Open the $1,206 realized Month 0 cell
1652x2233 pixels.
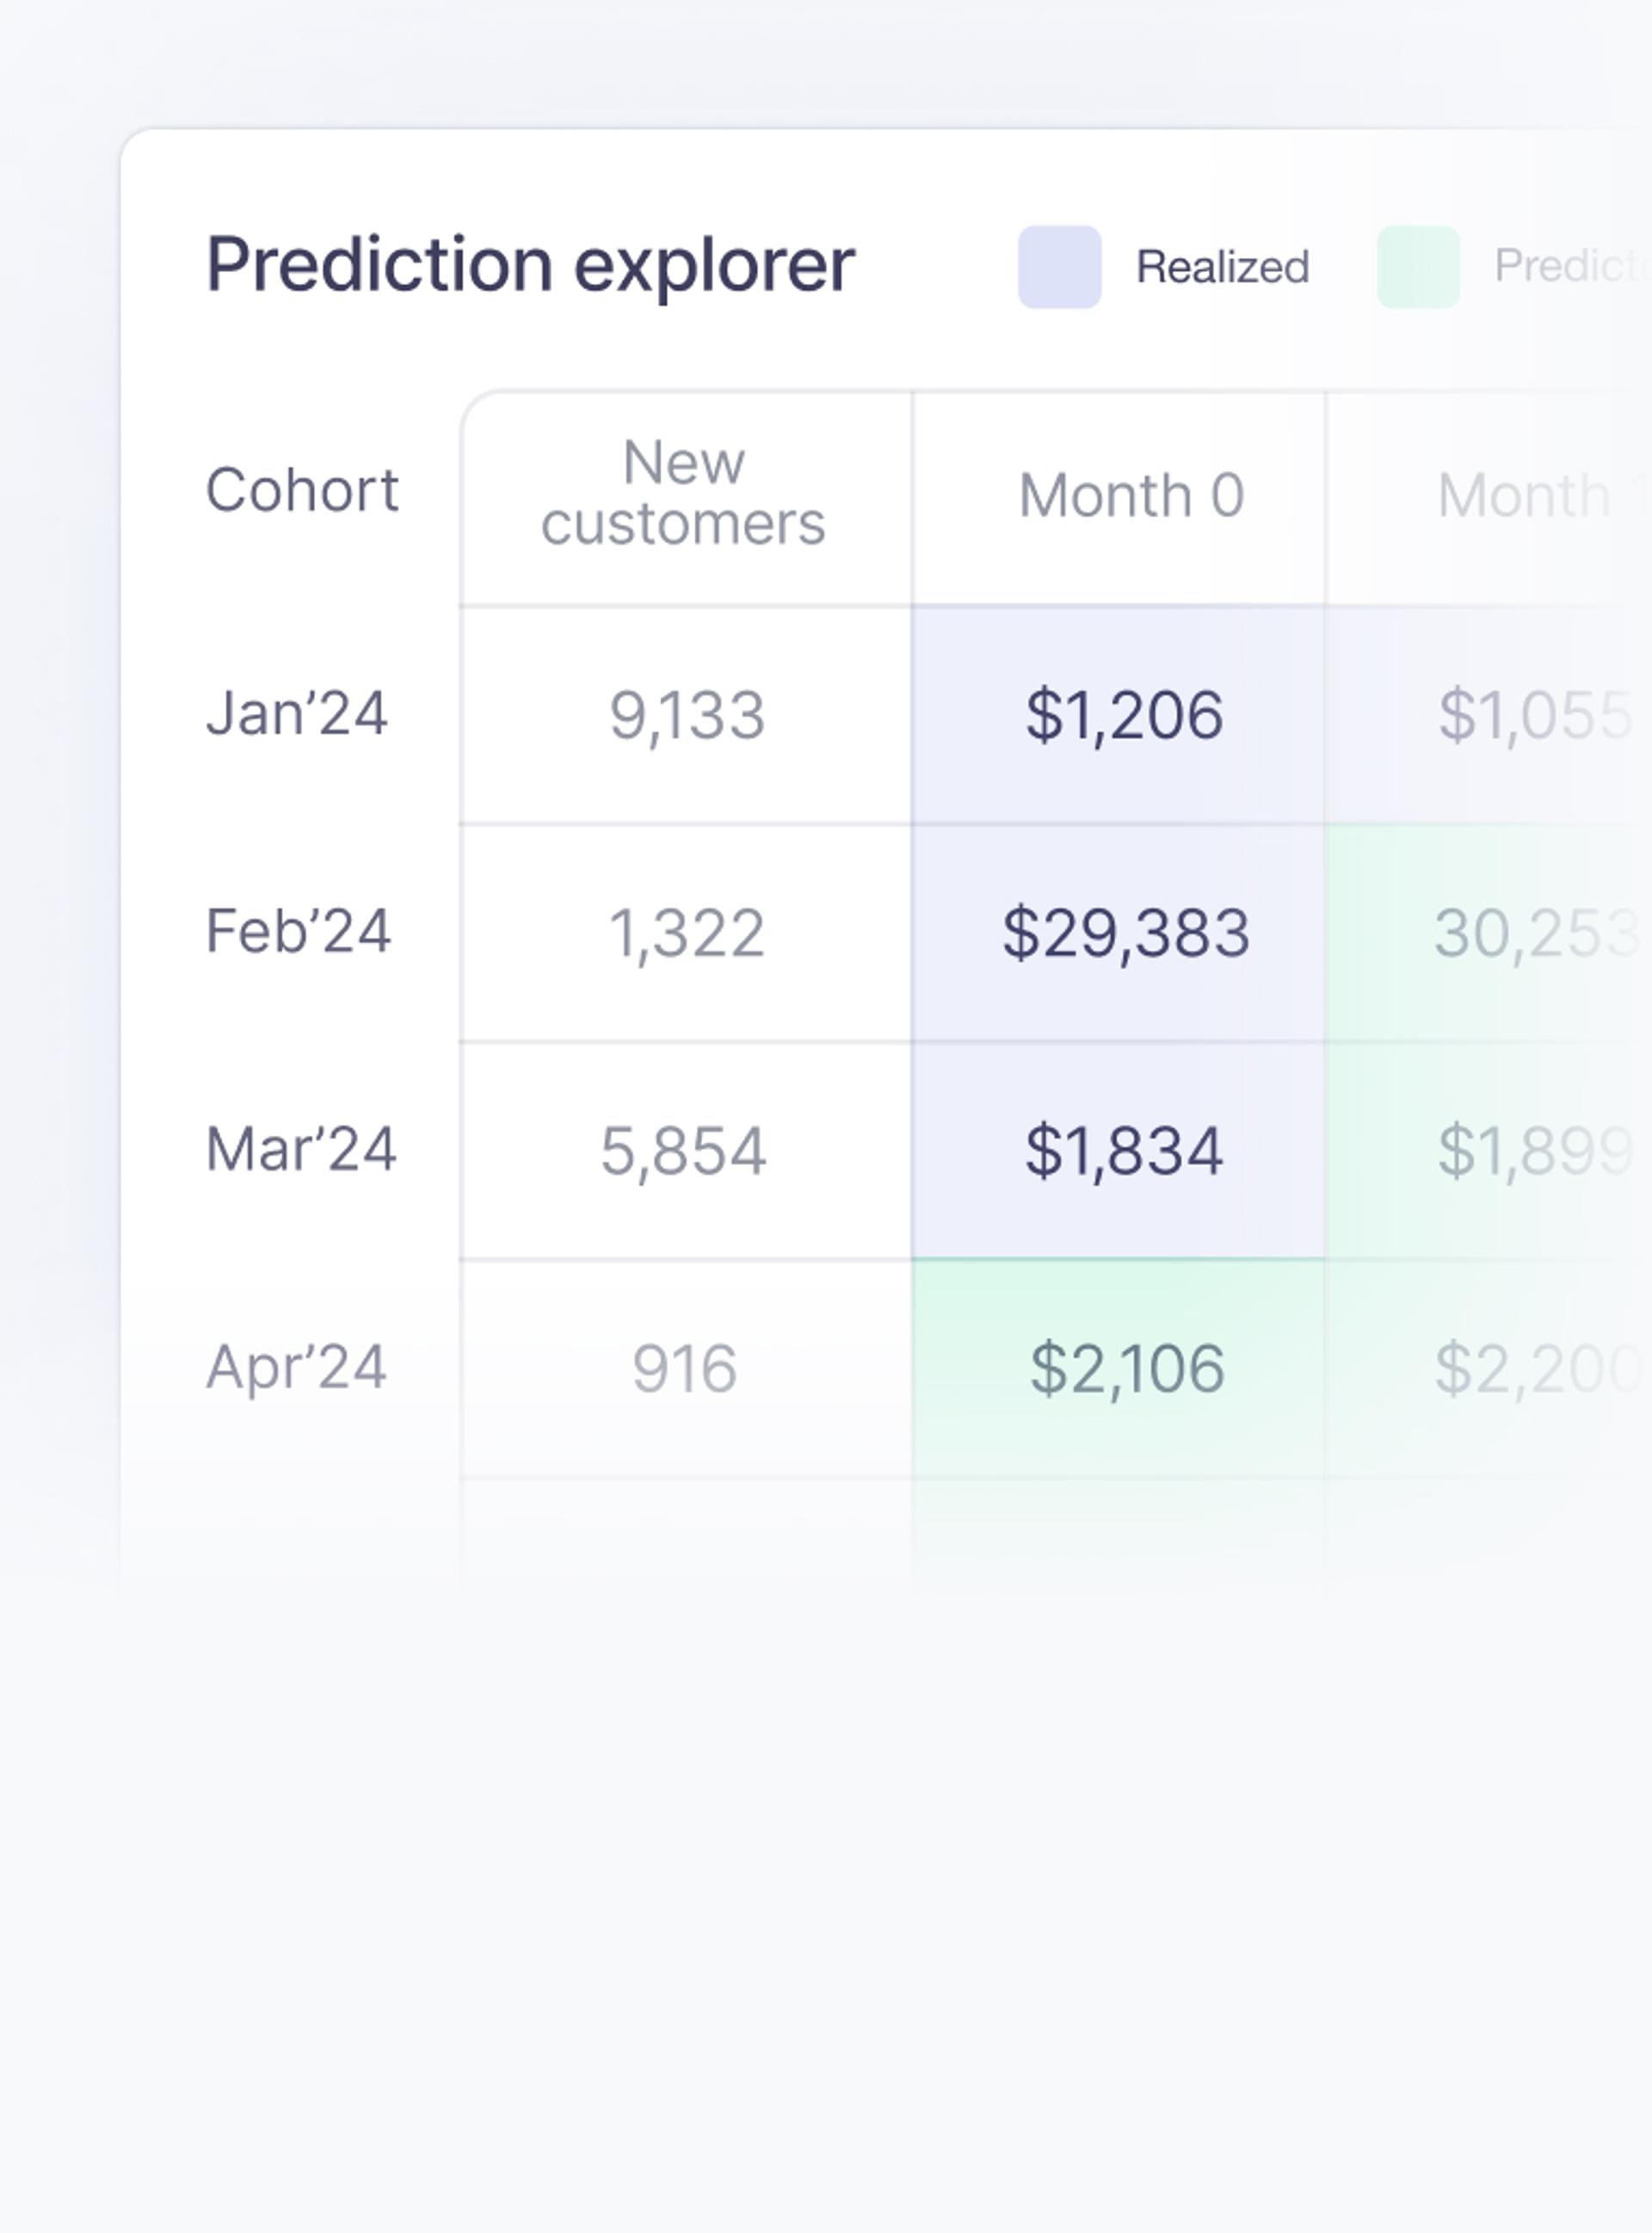pyautogui.click(x=1119, y=716)
